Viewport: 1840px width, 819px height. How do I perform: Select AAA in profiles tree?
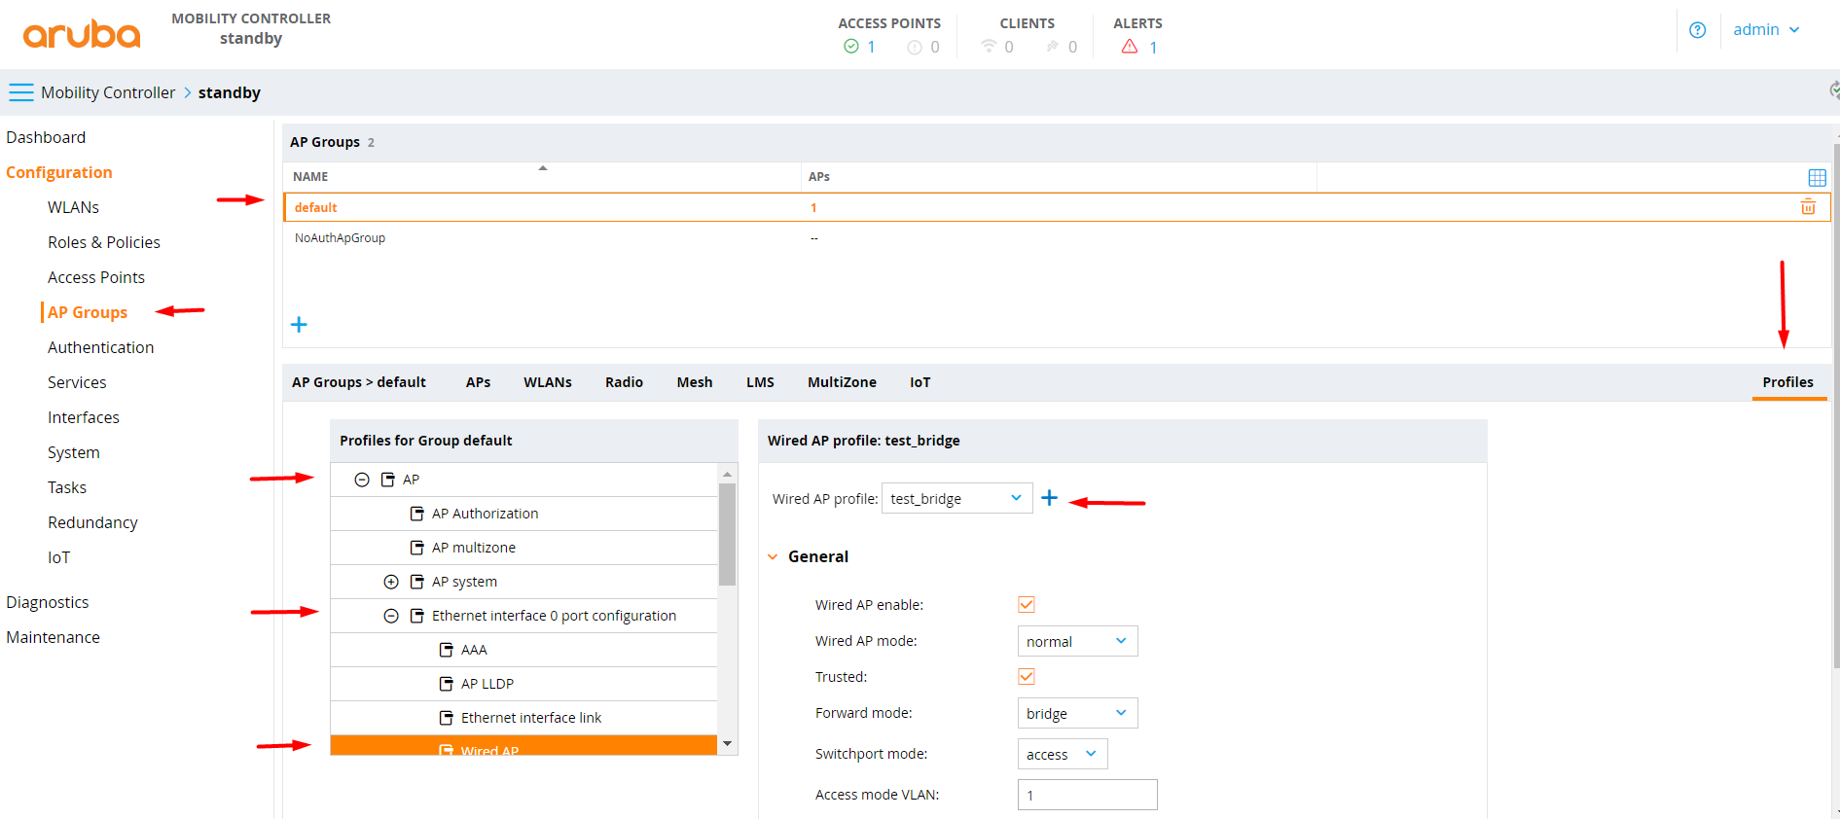524,650
